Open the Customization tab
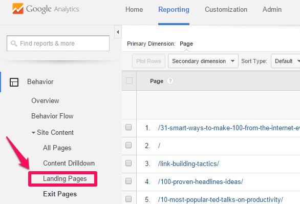 (x=226, y=9)
